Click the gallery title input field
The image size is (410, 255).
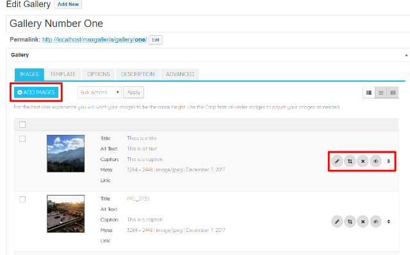208,24
